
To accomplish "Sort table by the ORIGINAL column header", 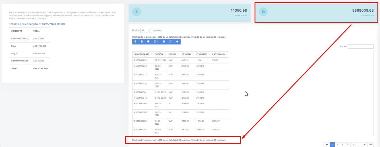I will tap(187, 54).
